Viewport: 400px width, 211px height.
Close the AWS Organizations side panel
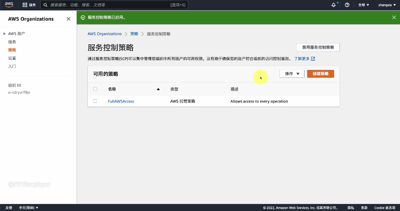(68, 19)
